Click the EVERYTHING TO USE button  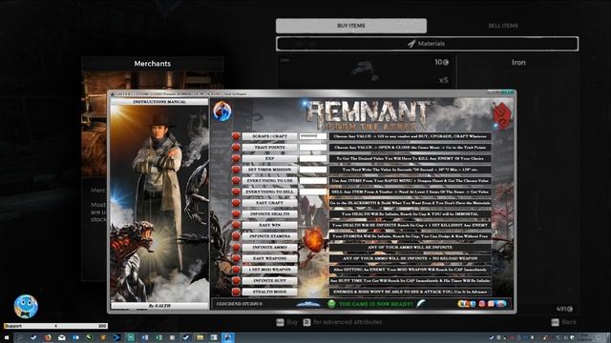point(269,181)
